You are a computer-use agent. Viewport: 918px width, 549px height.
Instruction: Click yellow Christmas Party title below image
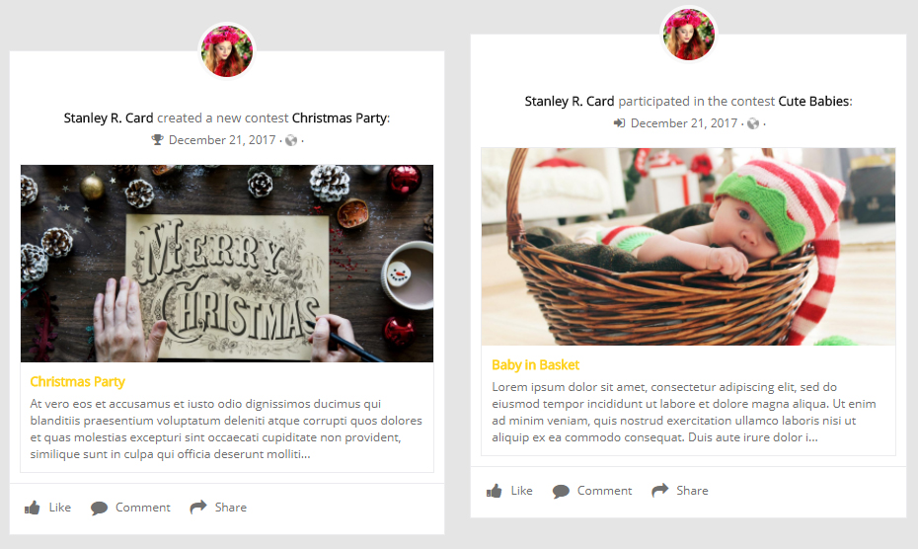(x=77, y=382)
